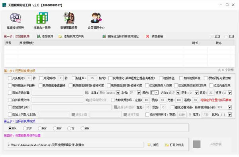Click the 时长 column header
239x157 pixels.
click(x=195, y=43)
